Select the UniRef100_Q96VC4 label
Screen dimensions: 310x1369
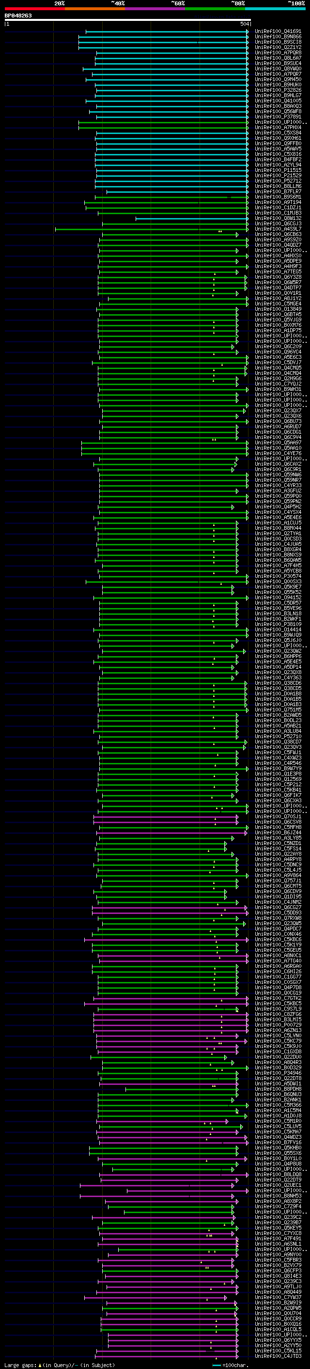(278, 353)
